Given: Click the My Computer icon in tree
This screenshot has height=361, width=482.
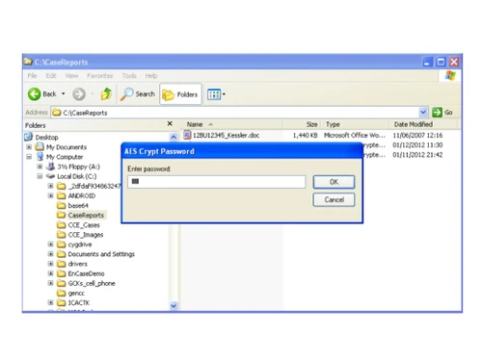Looking at the screenshot, I should tap(40, 157).
